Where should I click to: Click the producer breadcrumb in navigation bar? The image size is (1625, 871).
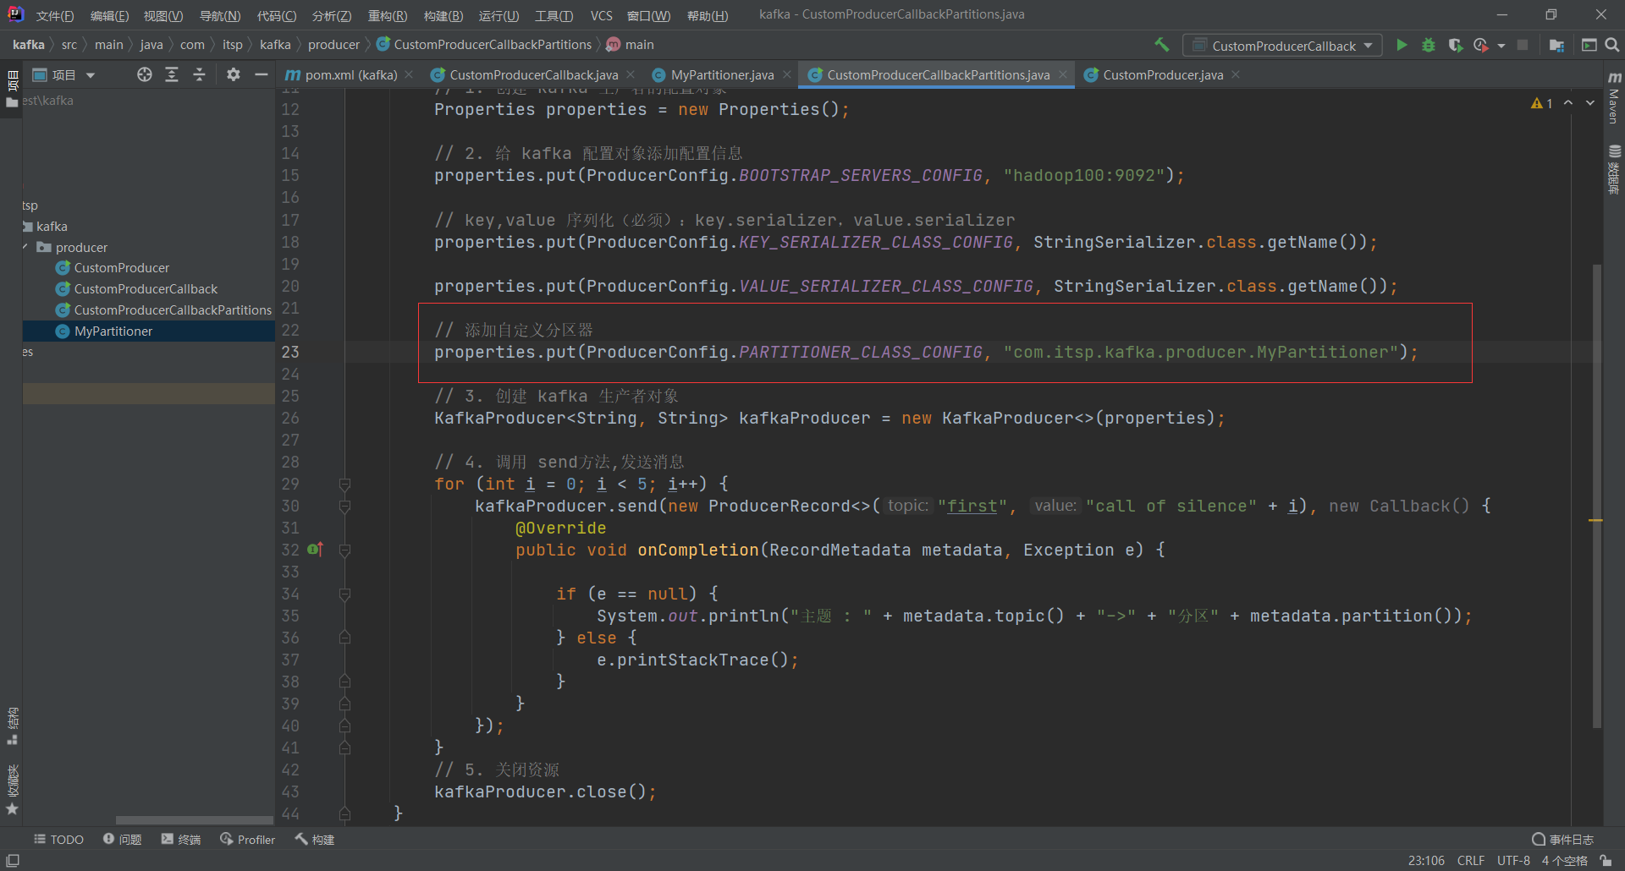click(x=333, y=45)
